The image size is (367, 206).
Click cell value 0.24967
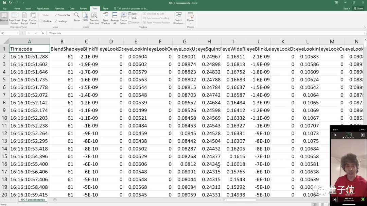click(x=209, y=57)
